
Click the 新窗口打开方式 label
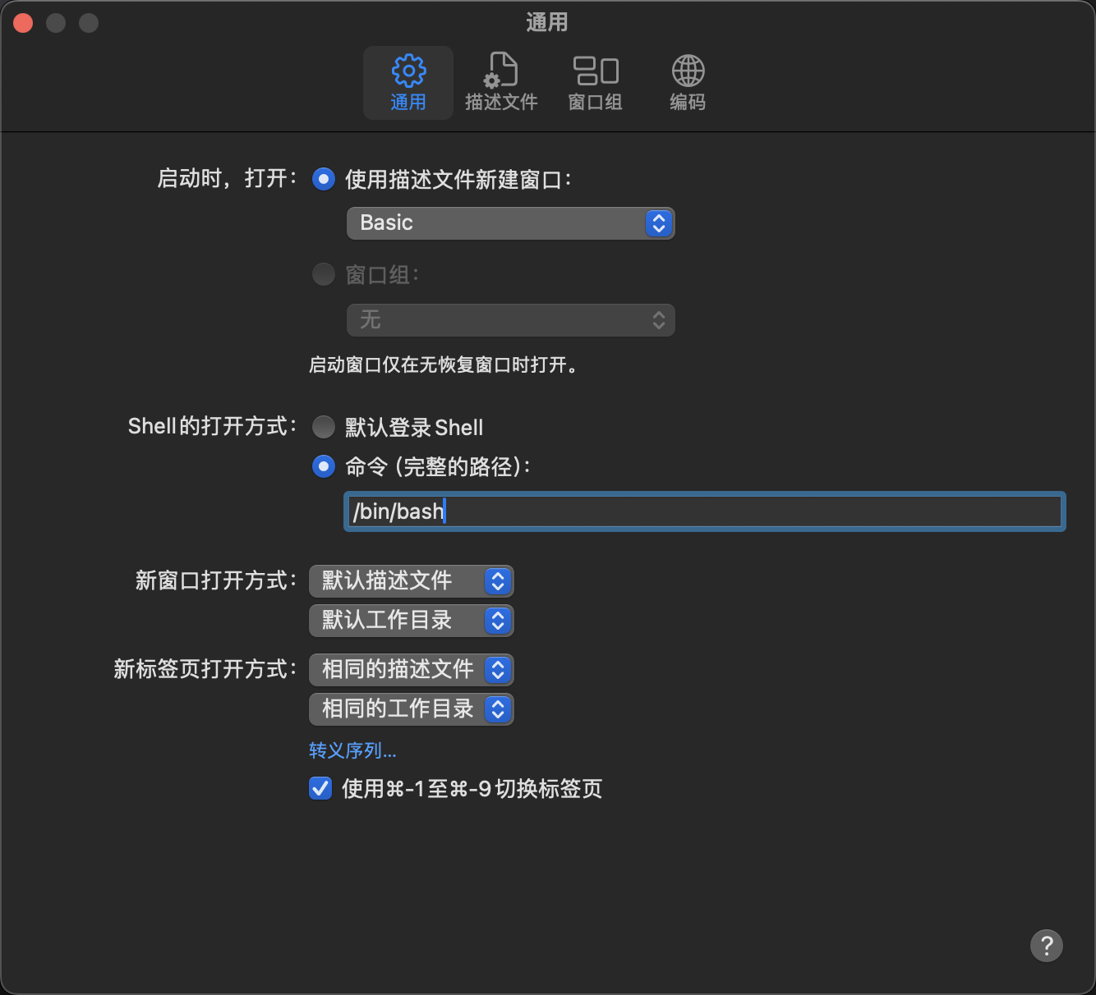tap(217, 580)
